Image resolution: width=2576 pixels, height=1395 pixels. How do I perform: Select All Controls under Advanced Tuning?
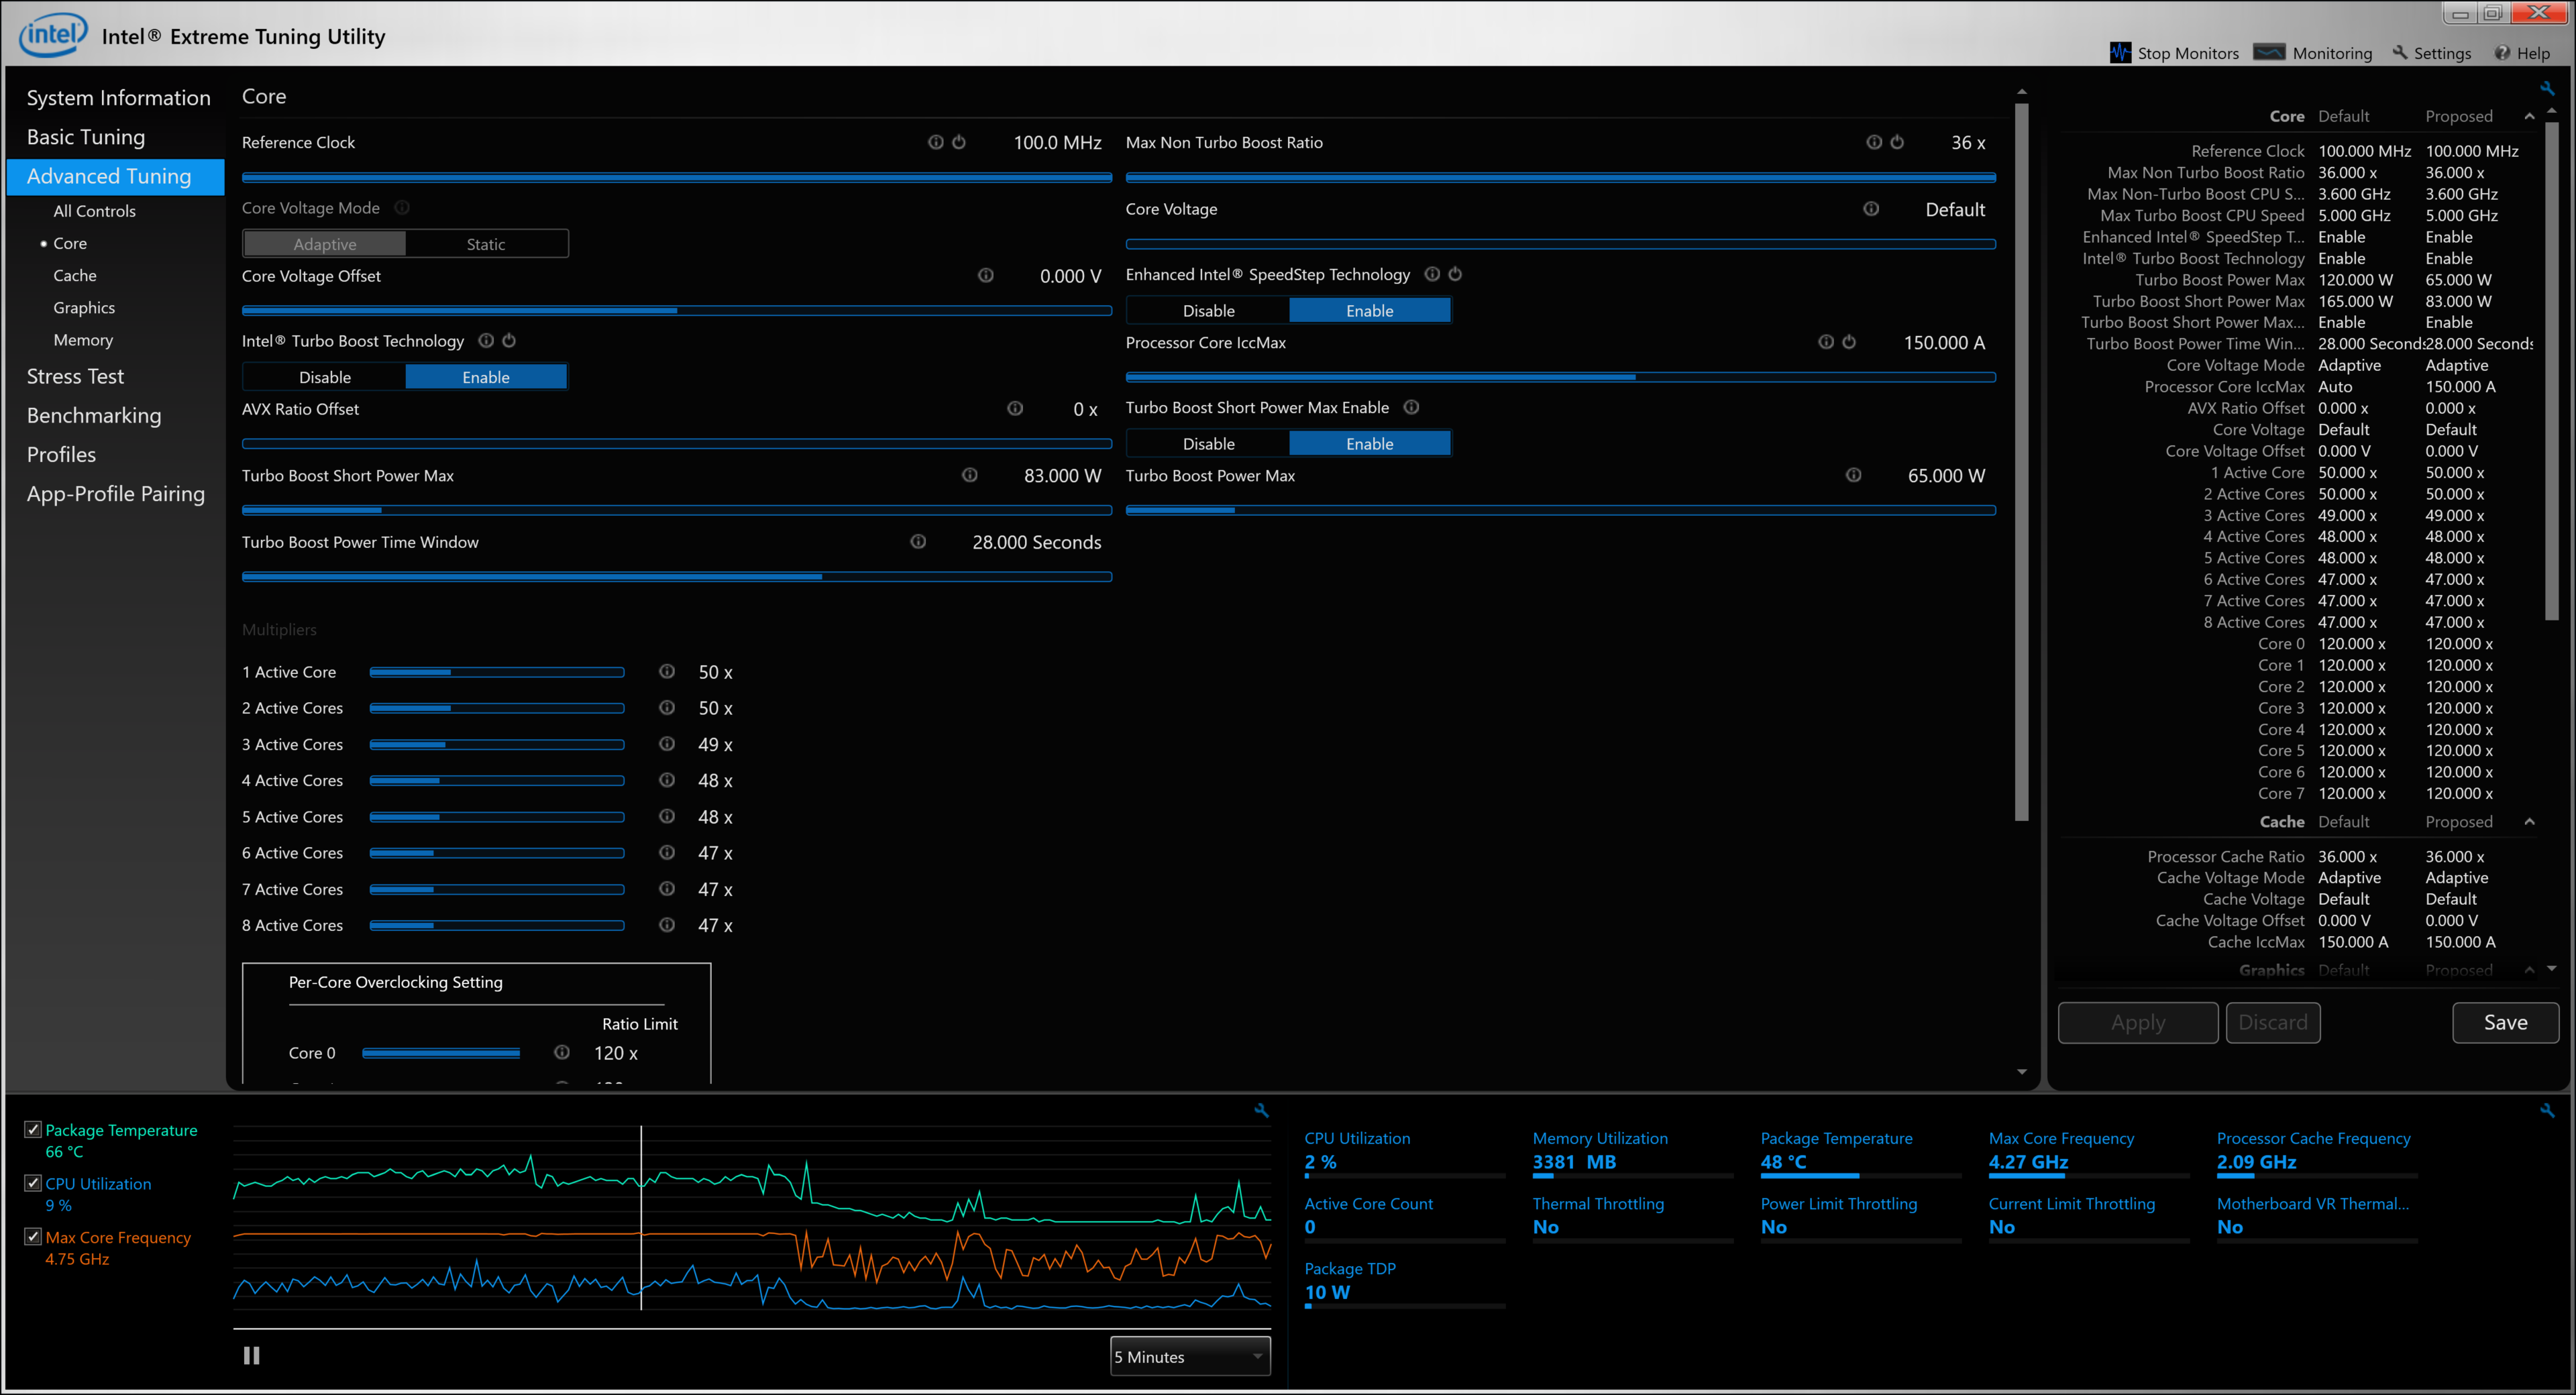click(94, 211)
